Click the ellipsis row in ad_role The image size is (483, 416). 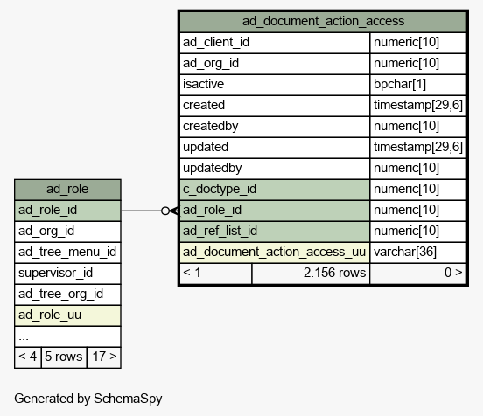[67, 336]
